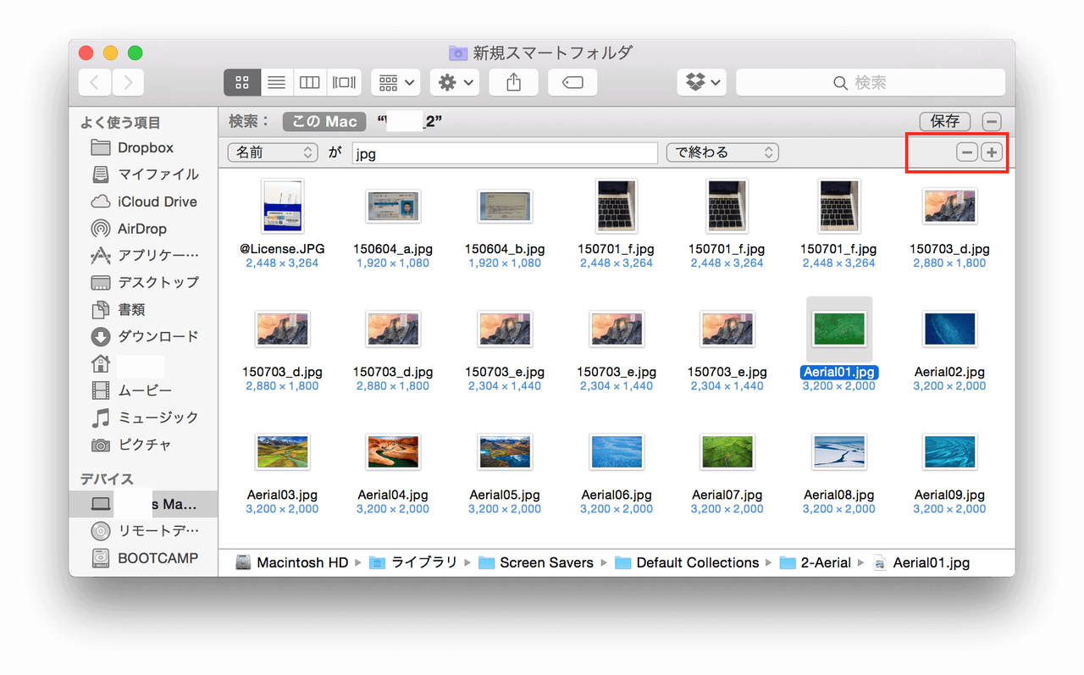Image resolution: width=1084 pixels, height=675 pixels.
Task: Select the Aerial02.jpg thumbnail
Action: coord(949,329)
